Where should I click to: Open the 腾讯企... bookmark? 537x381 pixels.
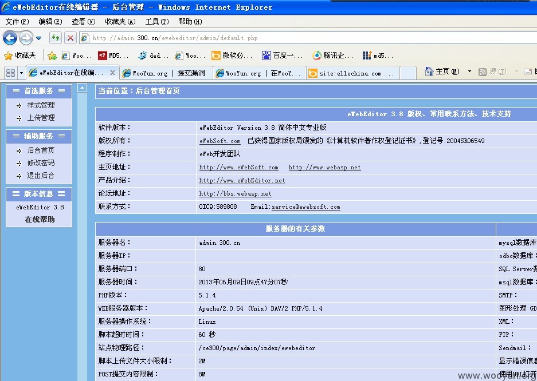[332, 55]
